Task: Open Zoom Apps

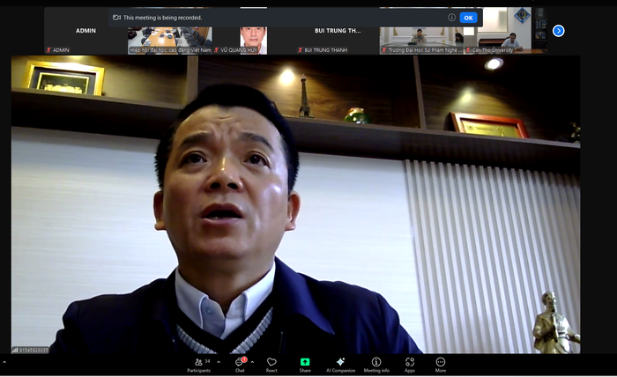Action: 410,365
